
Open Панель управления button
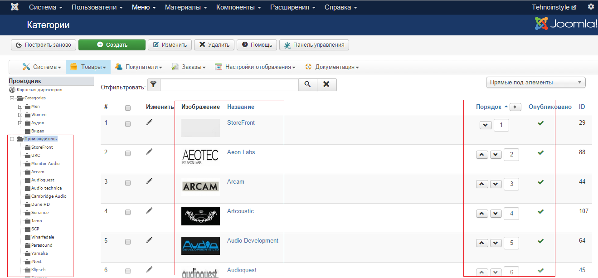tap(314, 45)
